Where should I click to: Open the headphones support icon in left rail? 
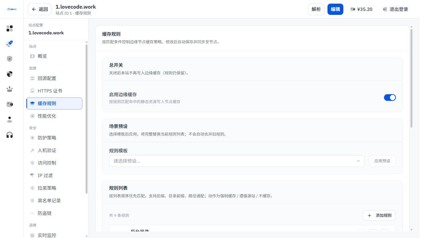10,135
